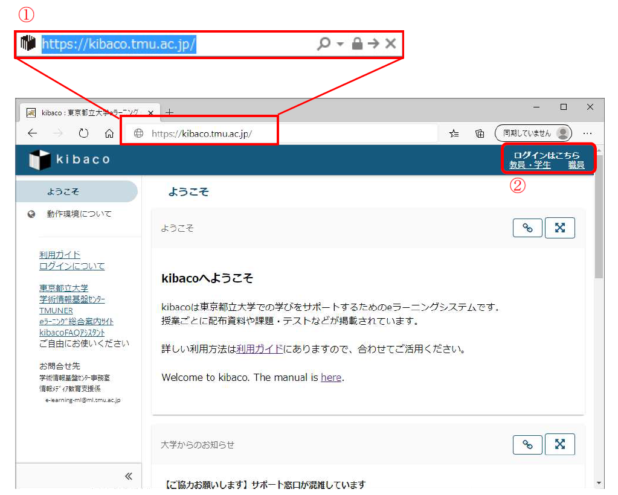Open eラーニング総合案内サイト link
The image size is (618, 495).
pos(76,321)
